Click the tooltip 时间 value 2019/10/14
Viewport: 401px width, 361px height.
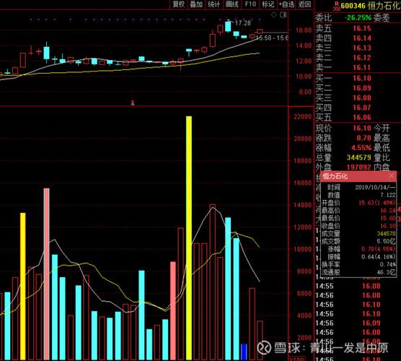point(375,188)
